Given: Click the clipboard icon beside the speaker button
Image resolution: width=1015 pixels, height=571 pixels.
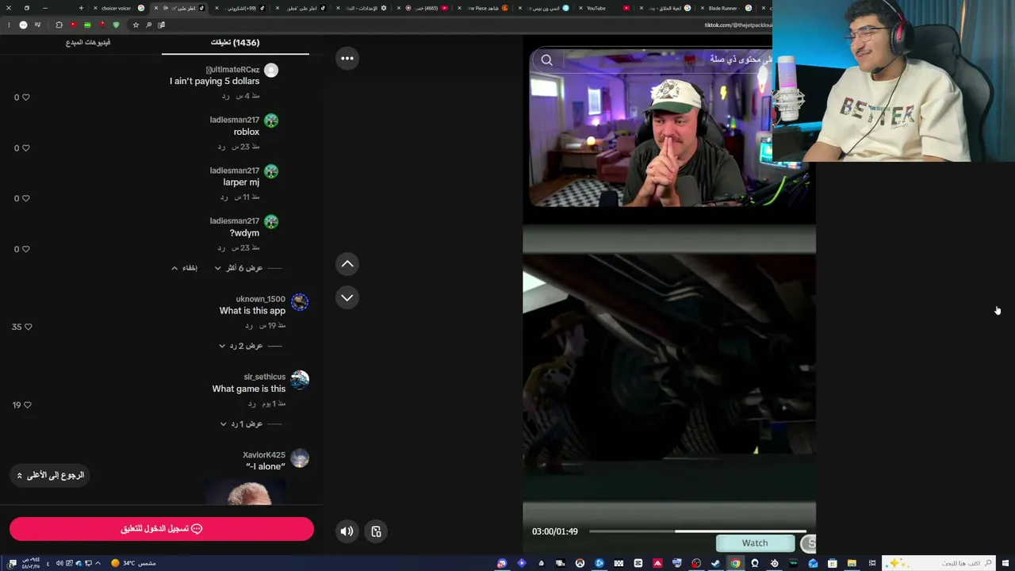Looking at the screenshot, I should (376, 531).
